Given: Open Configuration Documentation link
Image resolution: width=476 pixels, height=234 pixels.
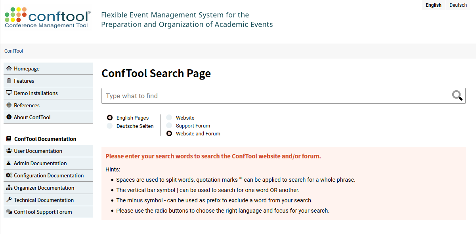Looking at the screenshot, I should click(x=48, y=175).
